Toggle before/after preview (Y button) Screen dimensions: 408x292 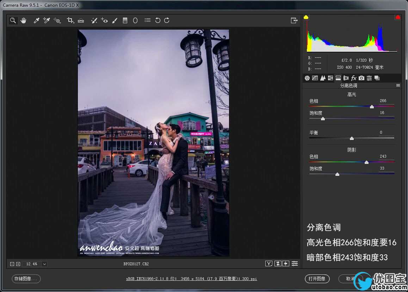(269, 264)
